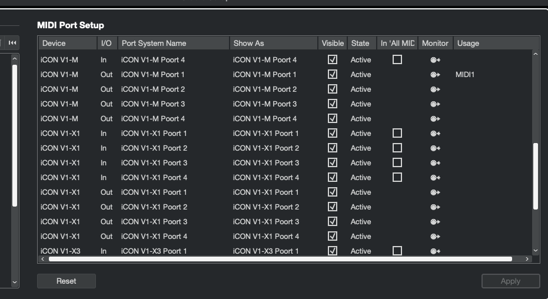Click monitor icon for iCON V1-M Out Poort 3
This screenshot has width=548, height=299.
tap(435, 104)
